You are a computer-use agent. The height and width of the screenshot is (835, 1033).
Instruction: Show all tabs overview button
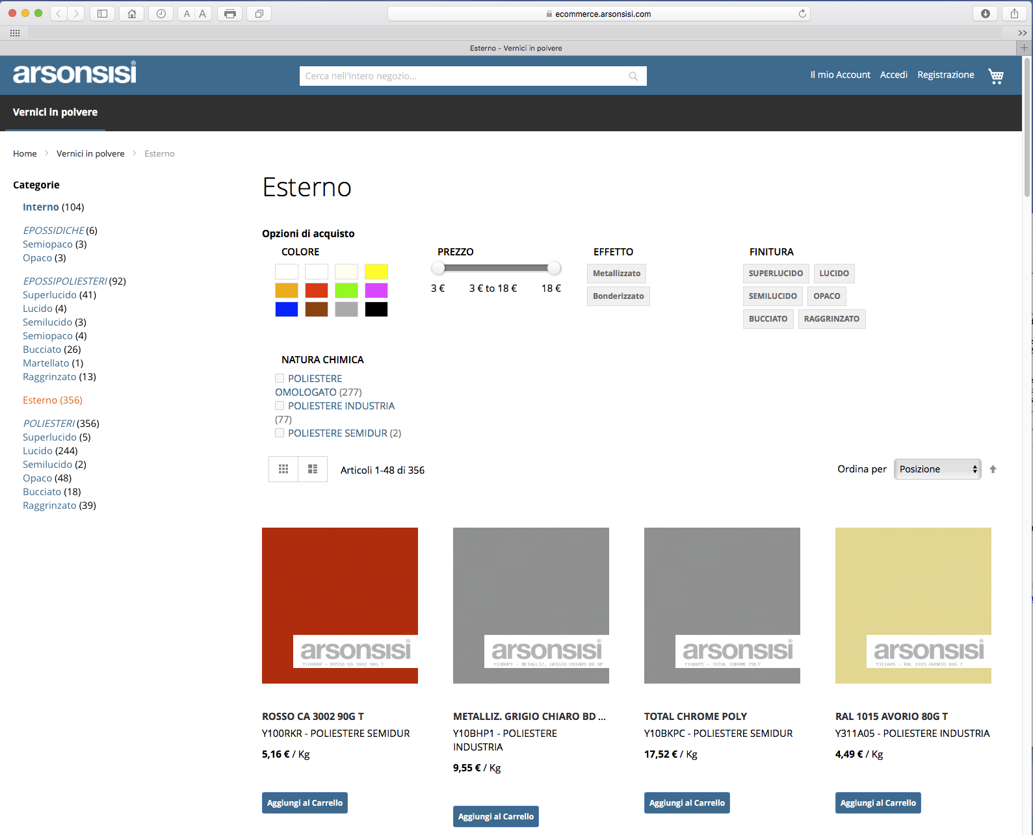click(x=259, y=14)
